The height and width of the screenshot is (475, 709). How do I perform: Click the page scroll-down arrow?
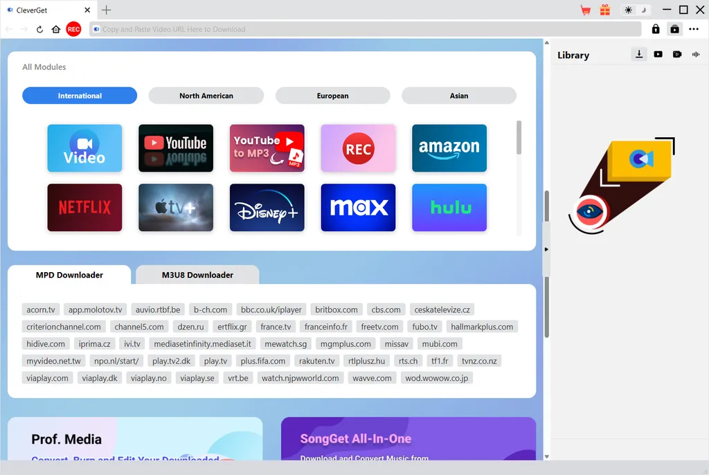point(547,456)
